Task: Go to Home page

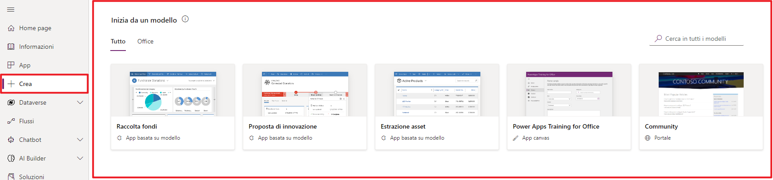Action: [x=35, y=28]
